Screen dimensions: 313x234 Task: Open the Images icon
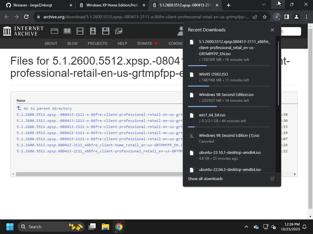119,31
